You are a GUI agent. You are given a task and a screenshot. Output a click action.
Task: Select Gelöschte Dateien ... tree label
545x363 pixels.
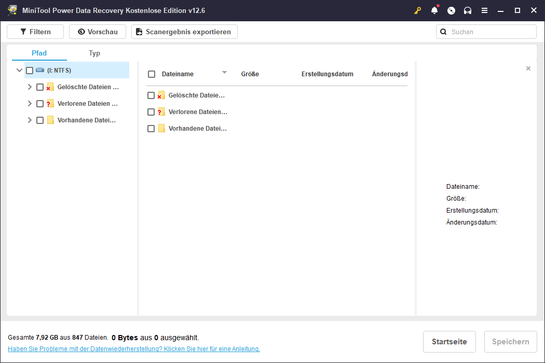click(x=88, y=87)
